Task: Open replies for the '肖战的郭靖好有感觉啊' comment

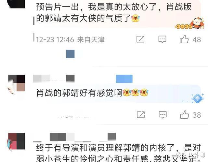Action: point(162,115)
